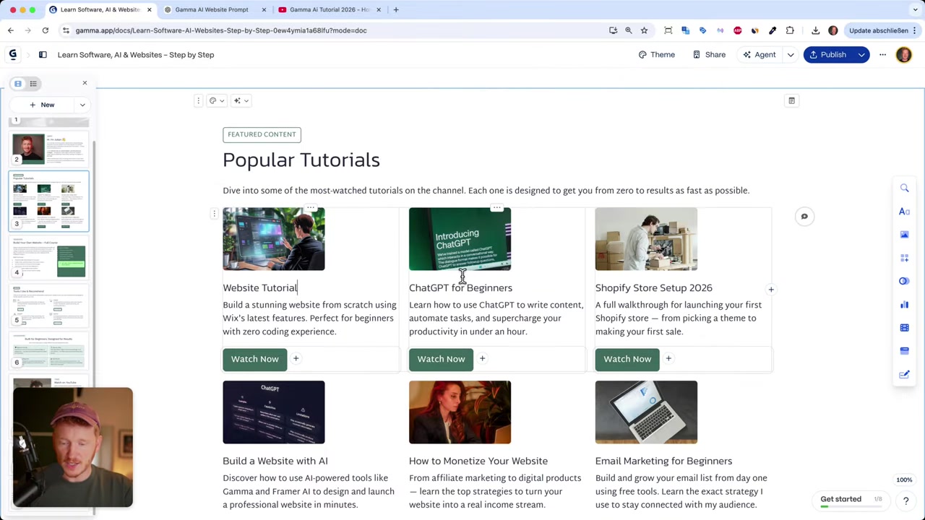This screenshot has width=925, height=520.
Task: Open the embed card tool
Action: point(904,351)
